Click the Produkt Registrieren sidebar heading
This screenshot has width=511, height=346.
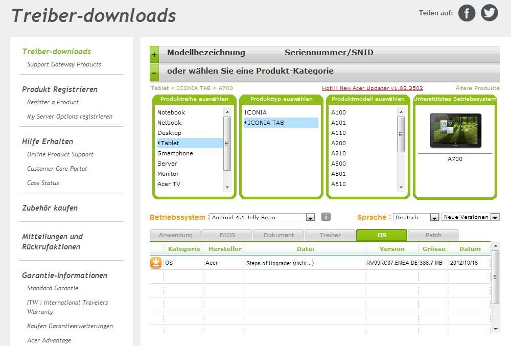(x=60, y=89)
